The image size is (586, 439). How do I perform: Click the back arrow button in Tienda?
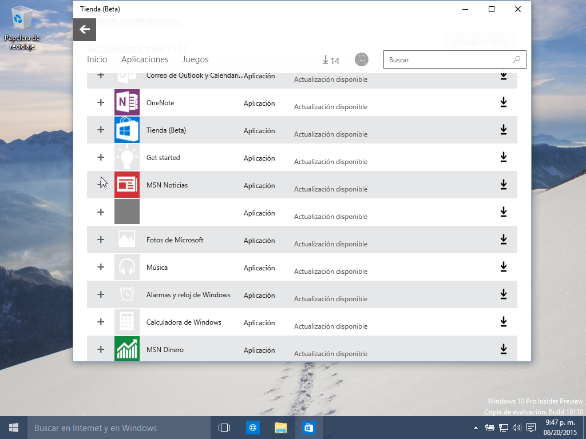(85, 30)
